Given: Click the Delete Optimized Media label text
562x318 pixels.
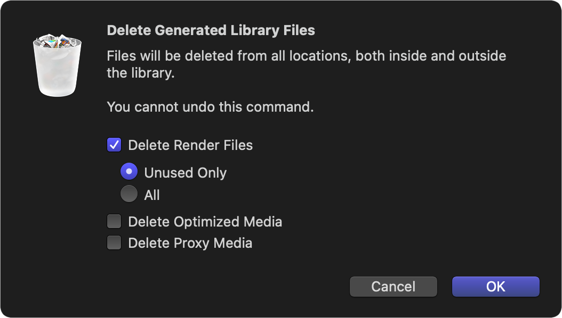Looking at the screenshot, I should (x=205, y=222).
